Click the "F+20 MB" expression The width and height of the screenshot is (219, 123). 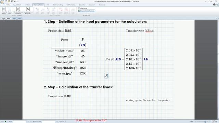(113, 59)
